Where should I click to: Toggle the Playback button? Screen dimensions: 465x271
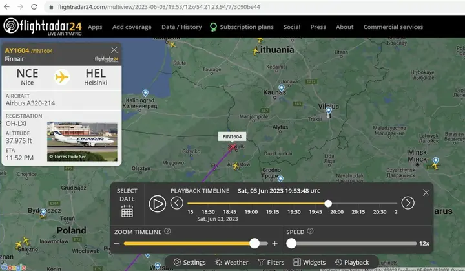[352, 263]
